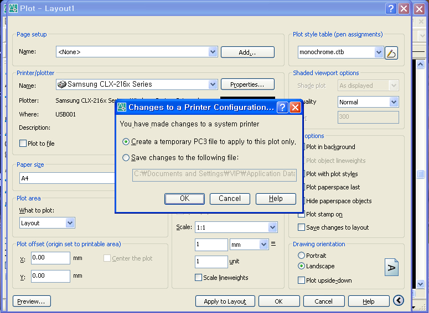Click the question mark icon in Changes to a Printer Configuration dialog
This screenshot has width=429, height=313.
pyautogui.click(x=282, y=107)
